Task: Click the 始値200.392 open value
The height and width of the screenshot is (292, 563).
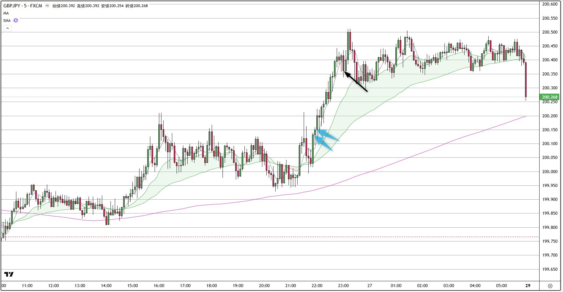Action: tap(64, 6)
